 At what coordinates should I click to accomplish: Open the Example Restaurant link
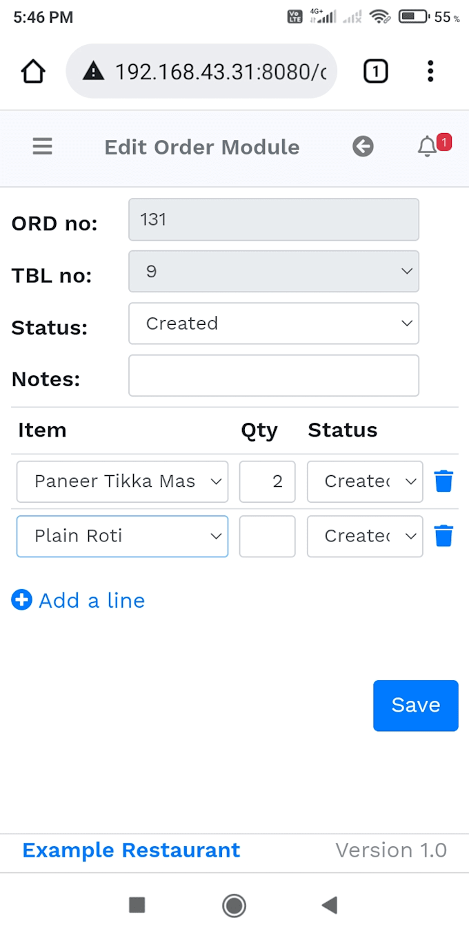(x=131, y=850)
